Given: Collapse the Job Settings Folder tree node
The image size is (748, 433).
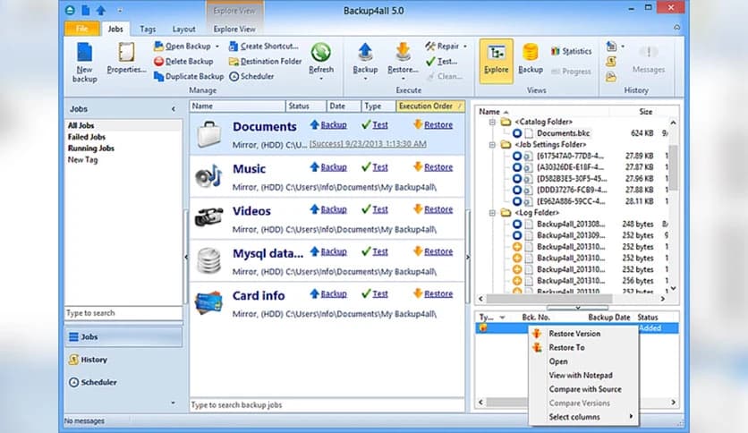Looking at the screenshot, I should click(492, 145).
